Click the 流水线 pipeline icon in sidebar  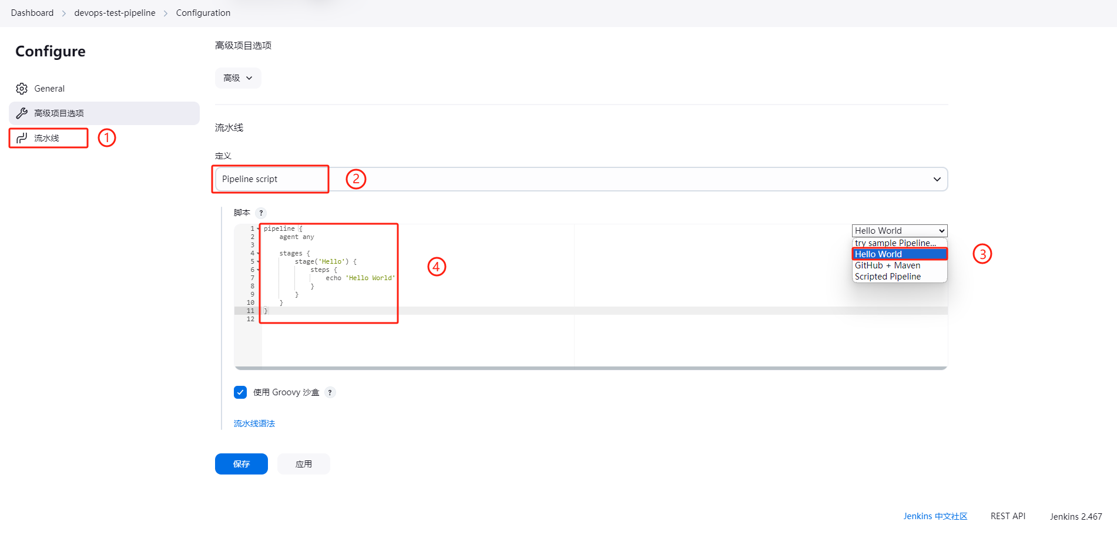click(22, 138)
